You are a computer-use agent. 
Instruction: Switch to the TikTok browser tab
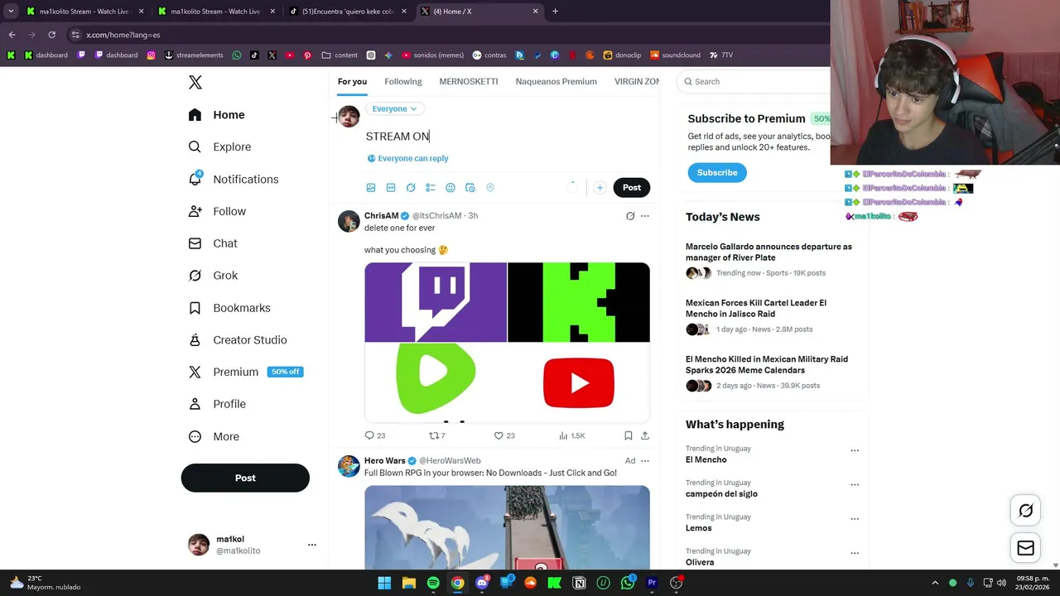pos(346,12)
